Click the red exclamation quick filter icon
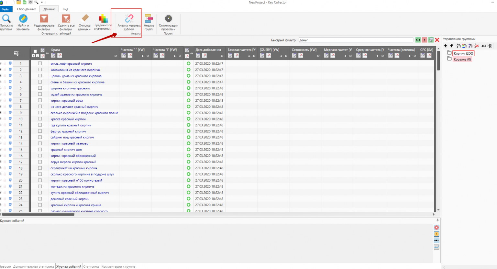The width and height of the screenshot is (497, 269). pos(425,40)
